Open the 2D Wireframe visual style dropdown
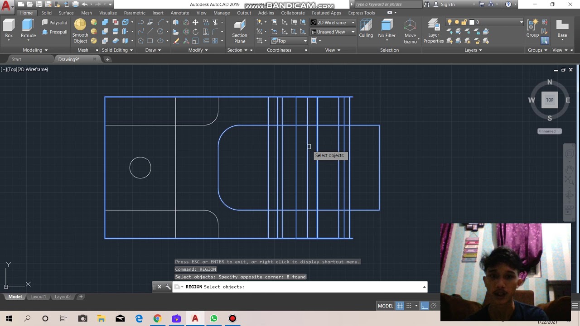The height and width of the screenshot is (326, 580). pyautogui.click(x=333, y=22)
